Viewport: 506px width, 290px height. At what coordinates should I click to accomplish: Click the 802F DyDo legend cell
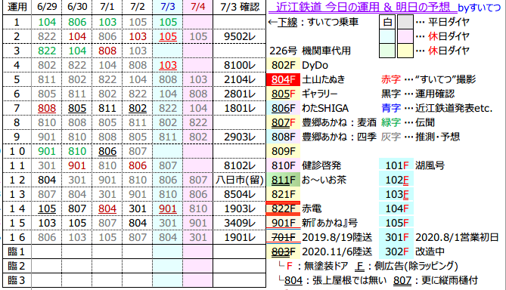(284, 65)
